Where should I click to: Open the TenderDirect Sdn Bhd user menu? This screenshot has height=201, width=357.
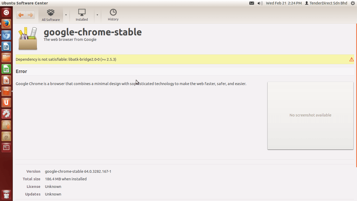326,3
